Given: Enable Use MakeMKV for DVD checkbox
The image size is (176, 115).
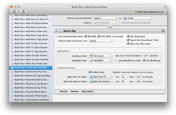Looking at the screenshot, I should click(117, 61).
